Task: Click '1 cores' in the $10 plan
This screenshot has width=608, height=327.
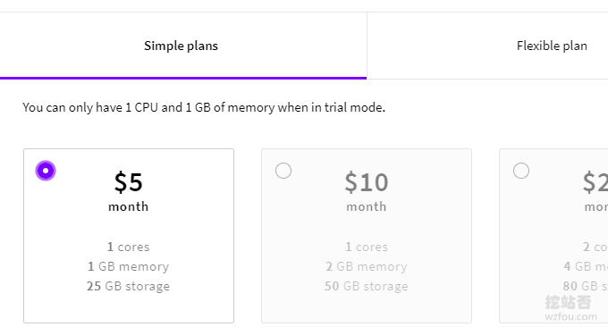Action: coord(366,247)
